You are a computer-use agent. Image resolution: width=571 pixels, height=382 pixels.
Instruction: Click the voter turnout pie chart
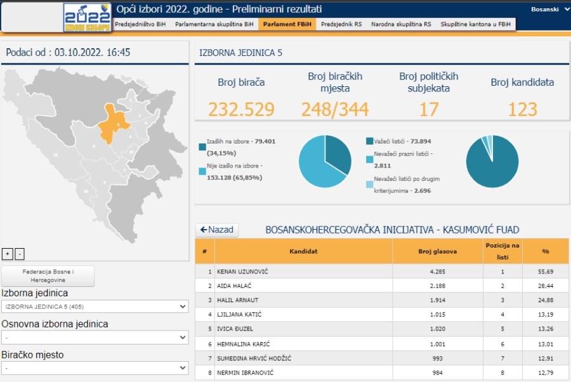click(x=325, y=161)
